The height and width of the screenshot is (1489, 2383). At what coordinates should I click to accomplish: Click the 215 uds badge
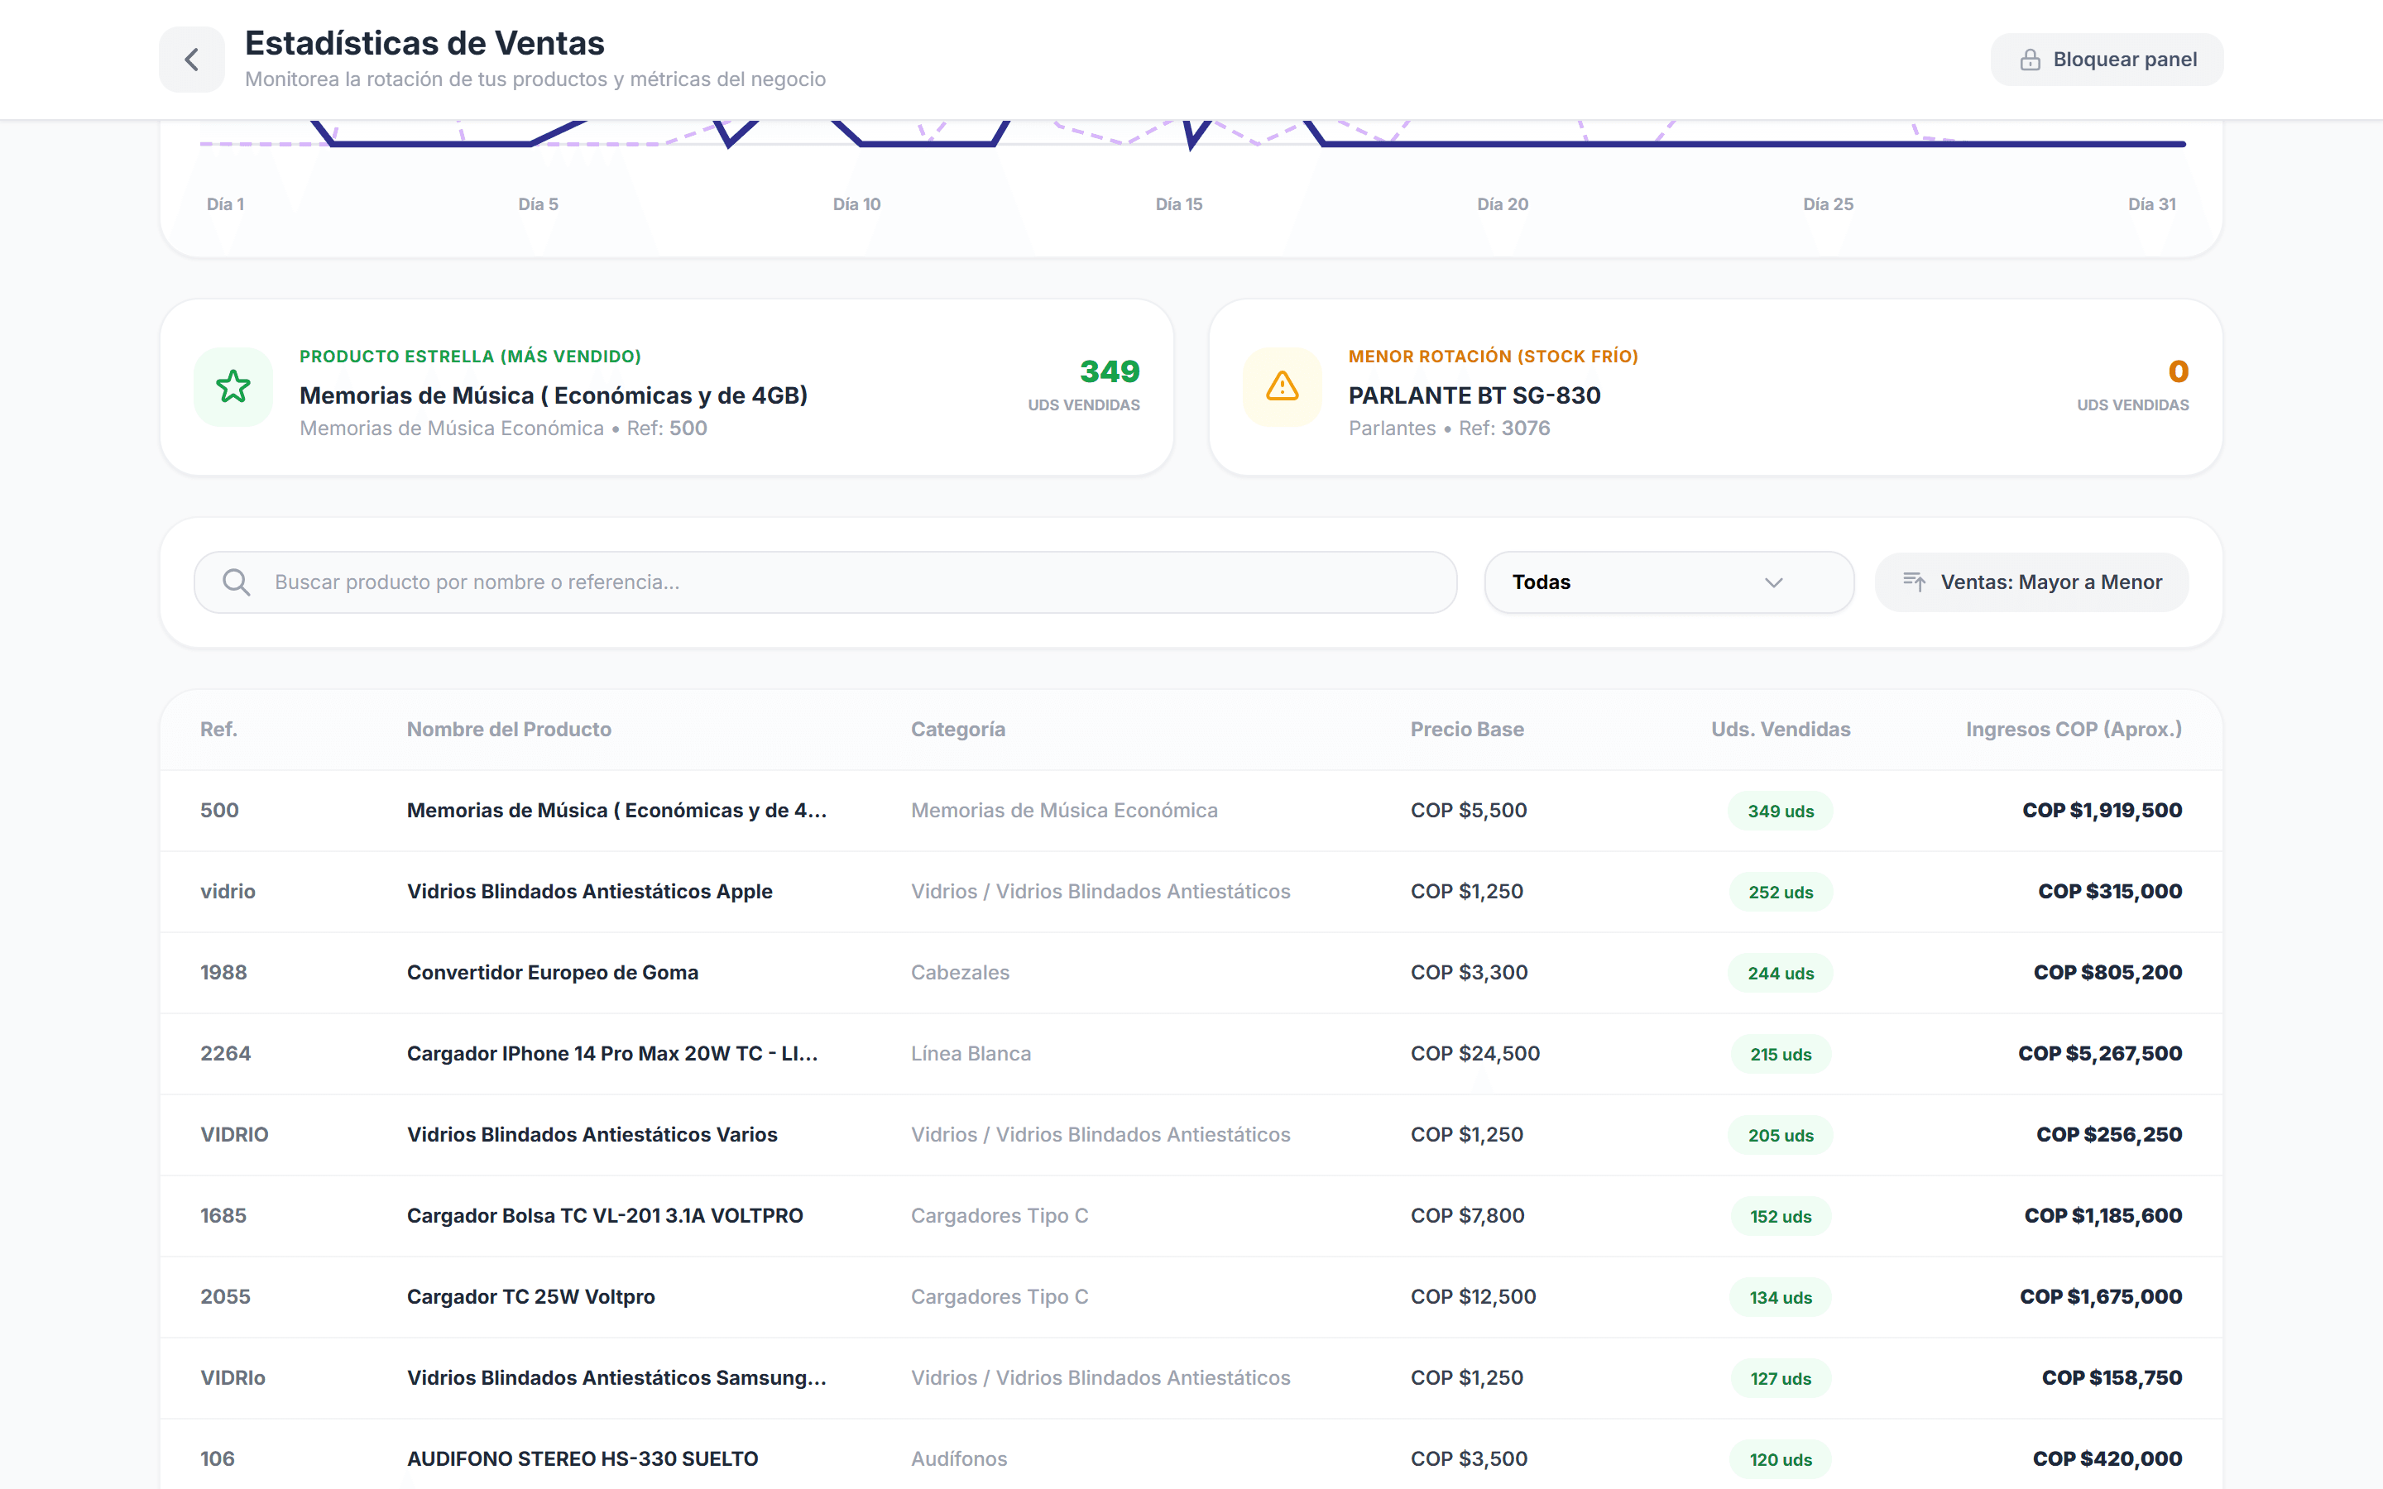[1781, 1055]
